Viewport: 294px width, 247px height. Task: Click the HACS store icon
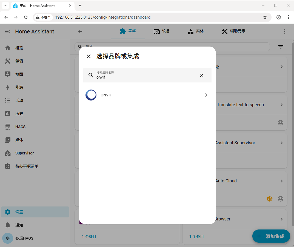coord(8,127)
